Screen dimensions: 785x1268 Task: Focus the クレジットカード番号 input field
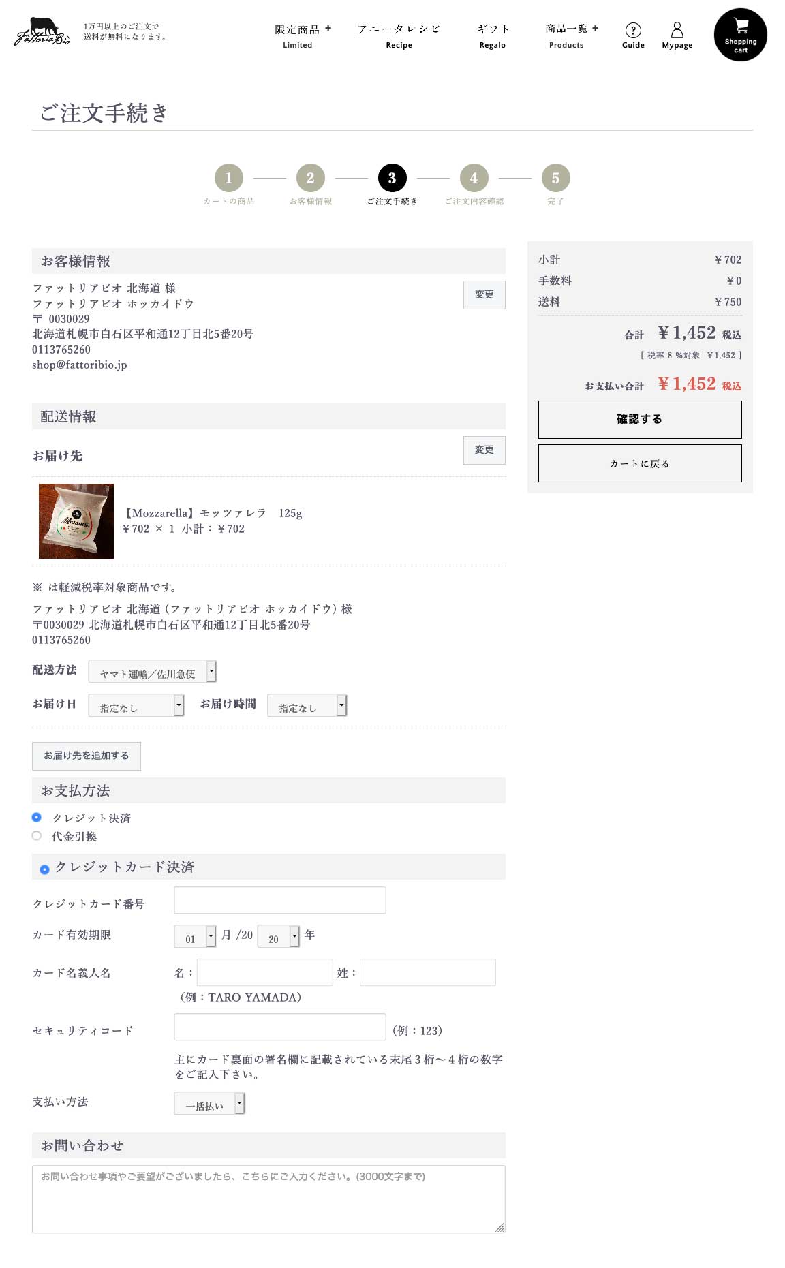(280, 900)
